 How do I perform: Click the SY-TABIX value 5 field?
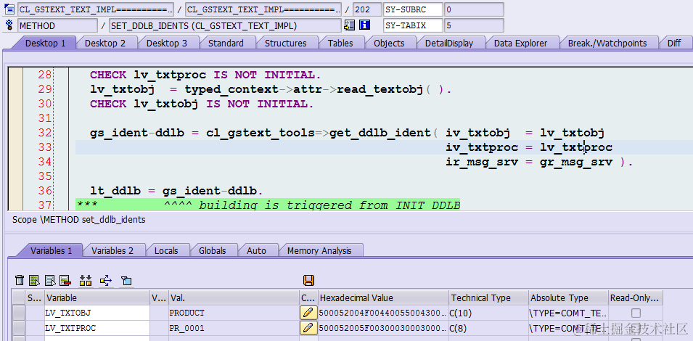pyautogui.click(x=474, y=25)
